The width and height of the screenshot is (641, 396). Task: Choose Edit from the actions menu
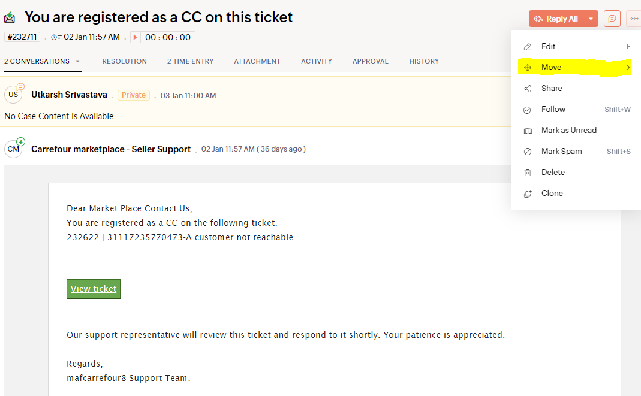tap(548, 46)
